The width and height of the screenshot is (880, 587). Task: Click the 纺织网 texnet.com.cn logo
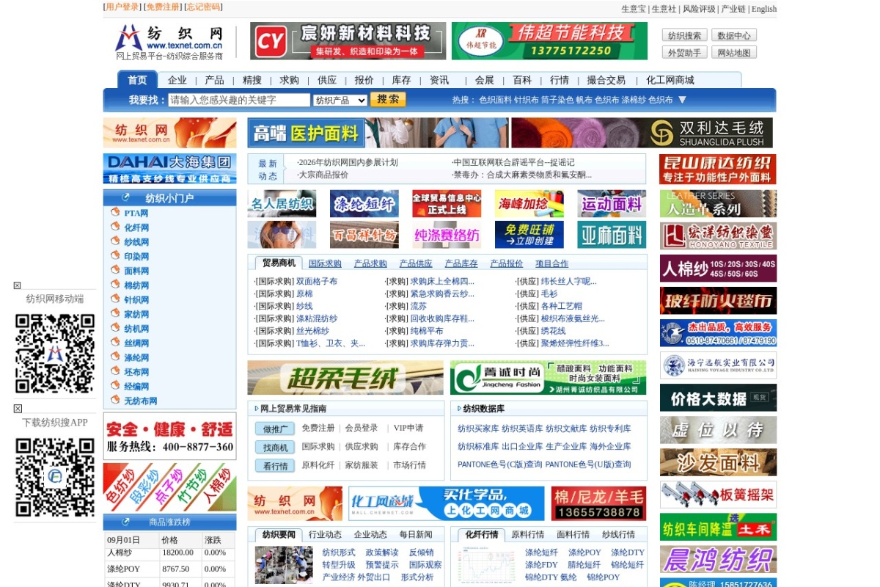coord(169,41)
